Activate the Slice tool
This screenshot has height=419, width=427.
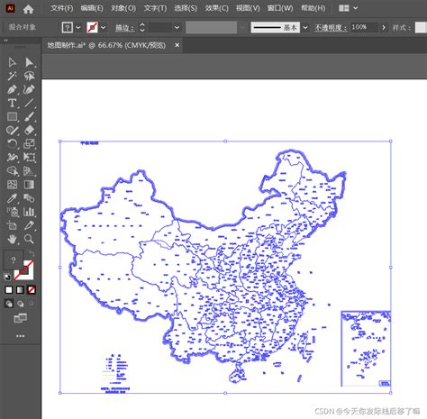pos(29,225)
